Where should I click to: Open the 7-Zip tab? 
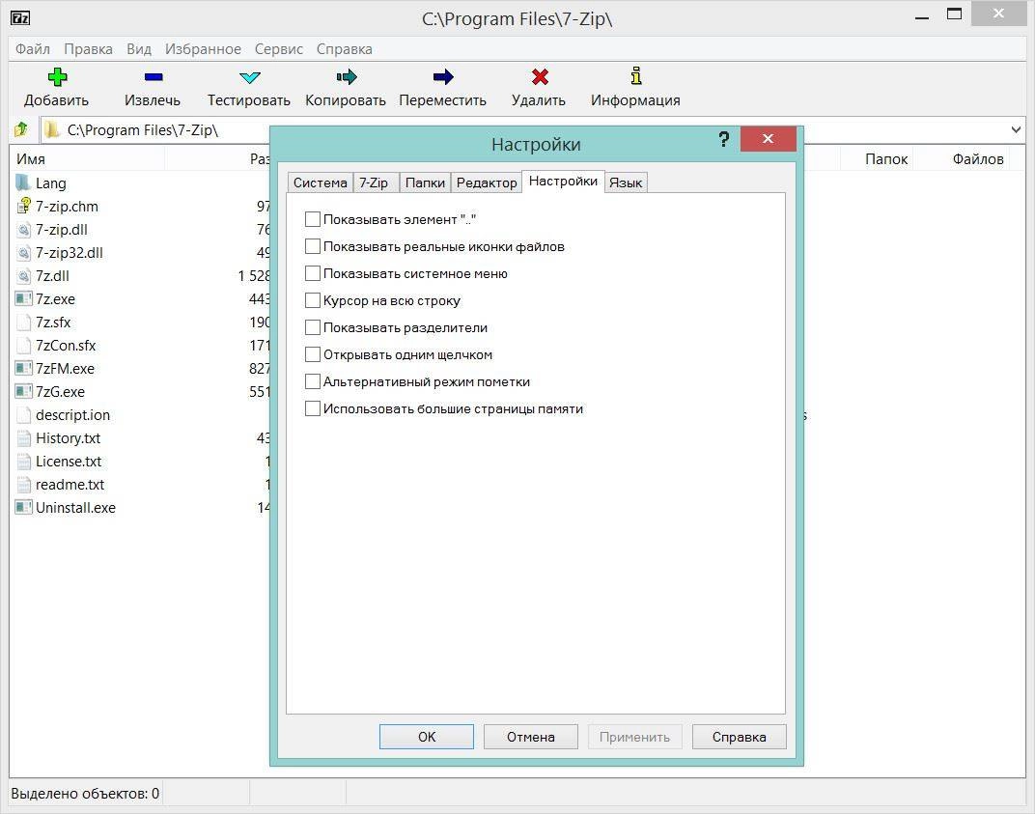[374, 182]
